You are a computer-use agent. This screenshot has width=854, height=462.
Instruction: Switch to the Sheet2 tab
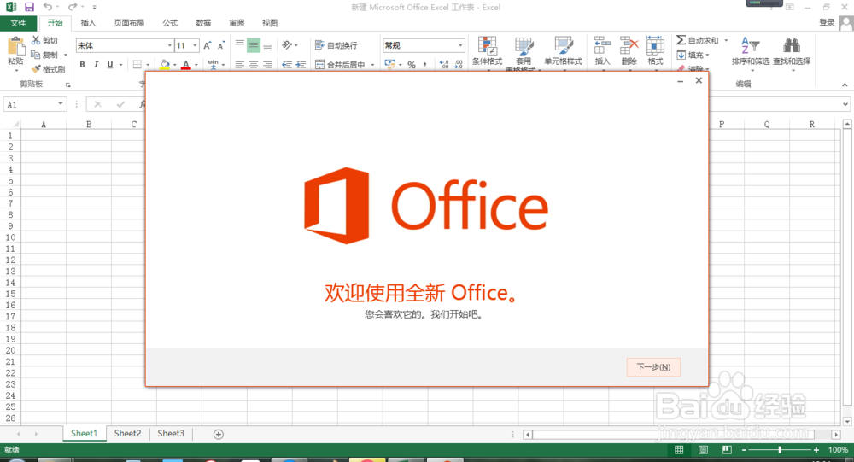(x=127, y=433)
